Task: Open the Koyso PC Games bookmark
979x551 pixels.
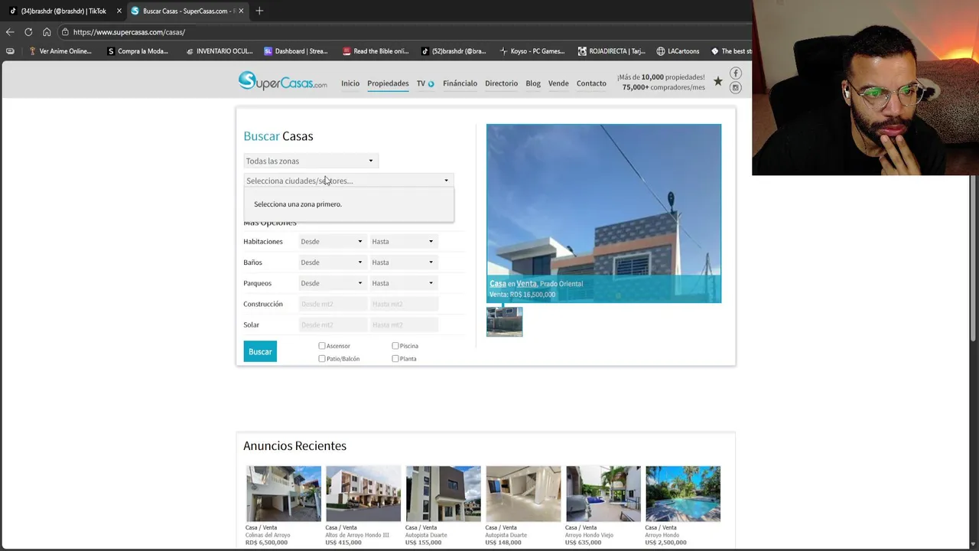Action: [x=532, y=51]
